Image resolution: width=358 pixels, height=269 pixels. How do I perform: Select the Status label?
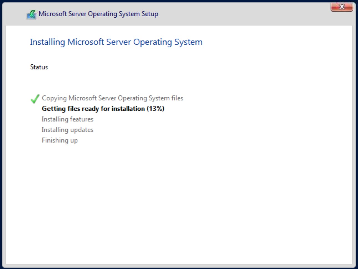pyautogui.click(x=39, y=67)
